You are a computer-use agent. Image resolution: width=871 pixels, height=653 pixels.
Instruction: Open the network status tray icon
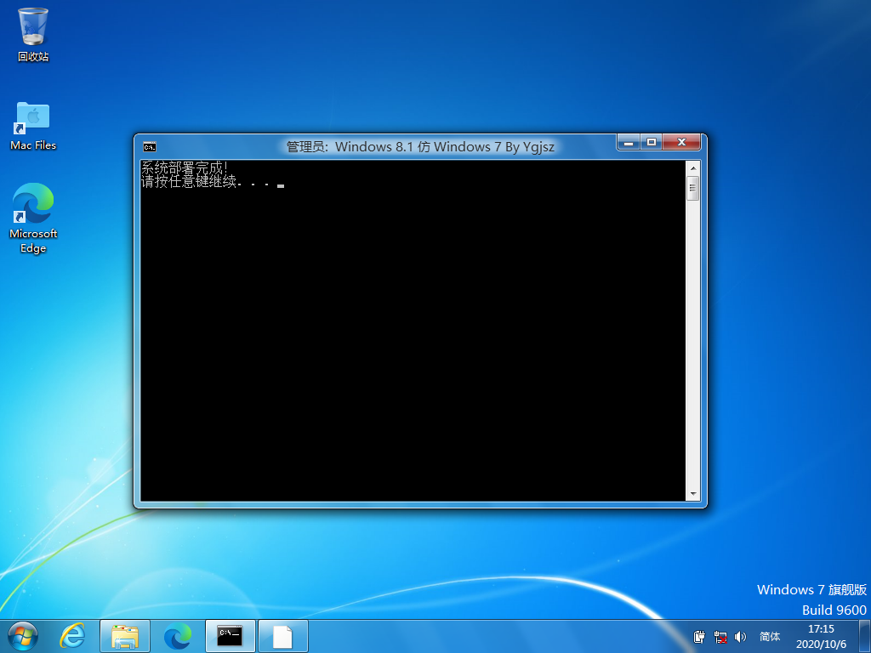(720, 637)
